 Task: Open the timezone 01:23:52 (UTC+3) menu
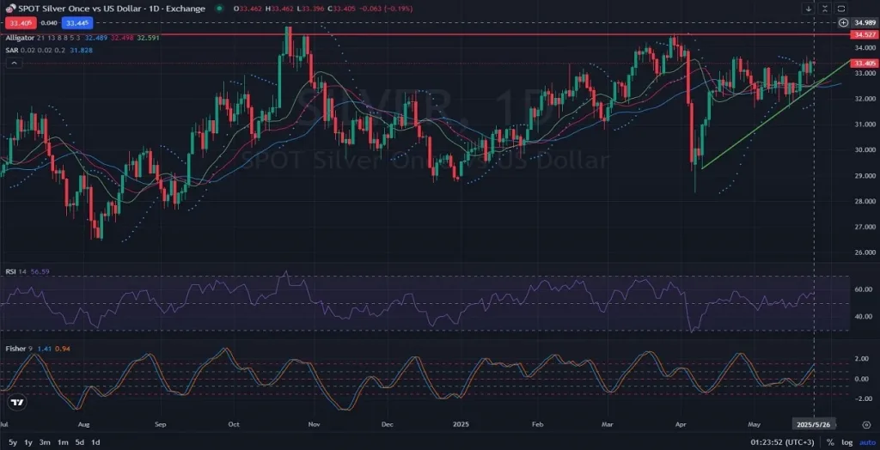click(782, 442)
